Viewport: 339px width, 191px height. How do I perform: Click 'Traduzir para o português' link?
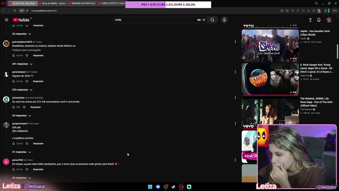26,50
